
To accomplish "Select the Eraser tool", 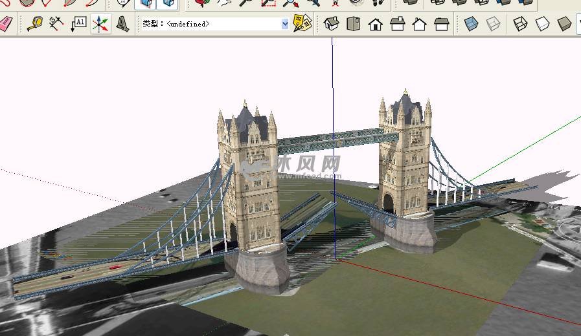I will [x=5, y=25].
